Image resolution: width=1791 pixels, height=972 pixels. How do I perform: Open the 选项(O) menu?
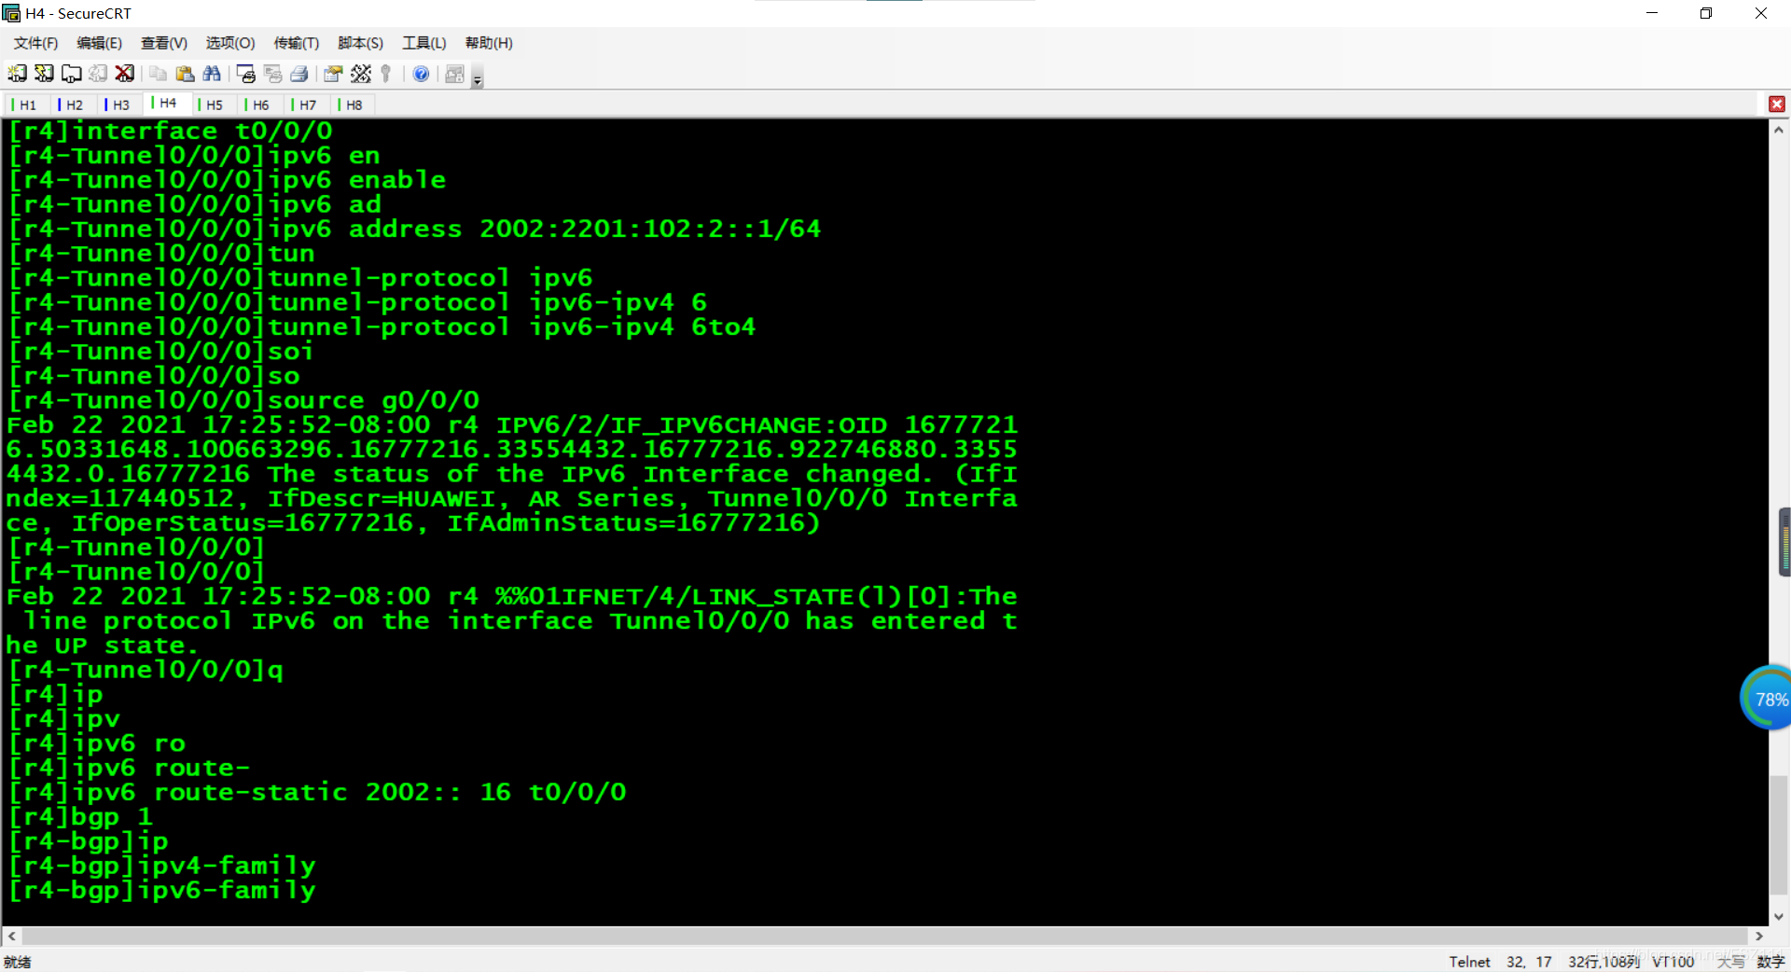pos(229,43)
